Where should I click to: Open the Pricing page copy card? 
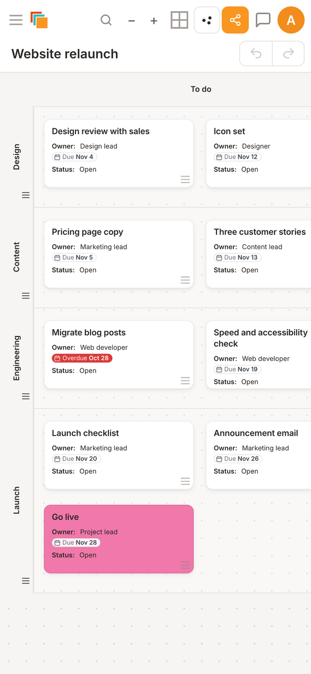click(119, 254)
